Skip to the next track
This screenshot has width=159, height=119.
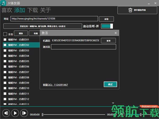point(24,113)
